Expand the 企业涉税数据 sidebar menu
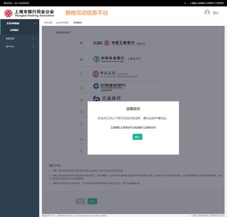 [20, 23]
